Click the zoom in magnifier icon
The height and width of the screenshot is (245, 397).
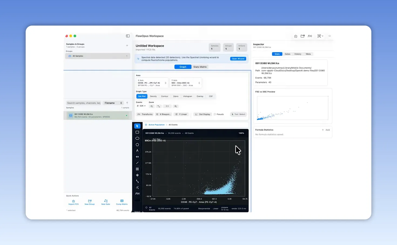click(176, 106)
